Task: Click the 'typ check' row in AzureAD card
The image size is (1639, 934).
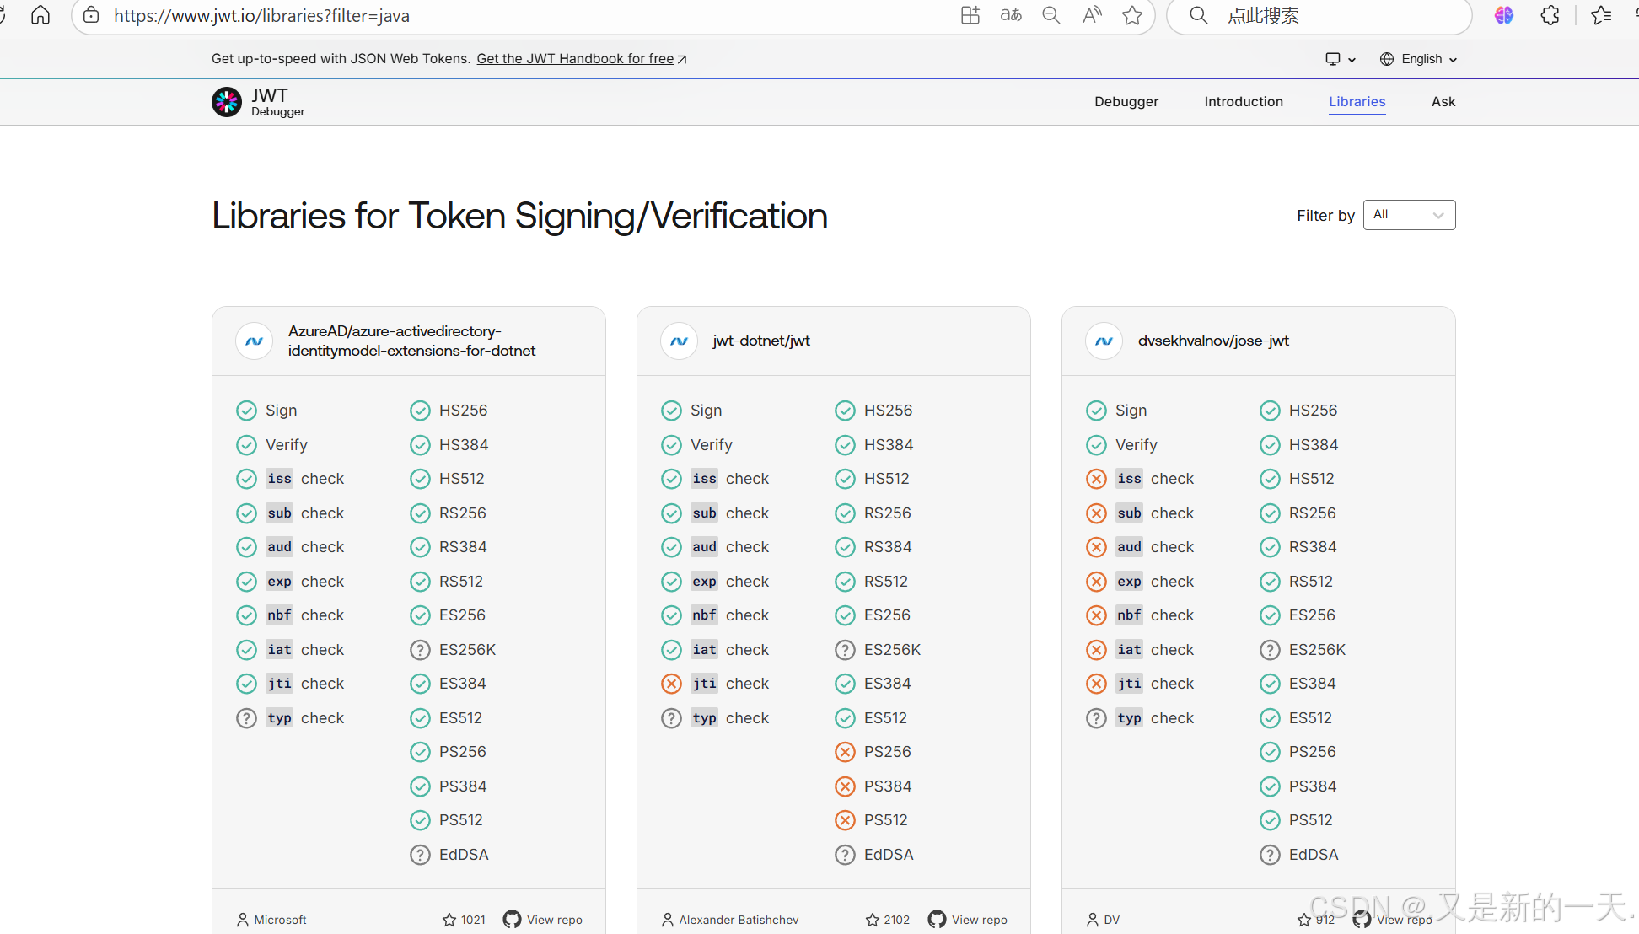Action: [x=290, y=718]
